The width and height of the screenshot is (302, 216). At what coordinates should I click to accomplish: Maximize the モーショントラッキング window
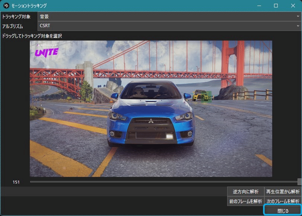[x=276, y=6]
